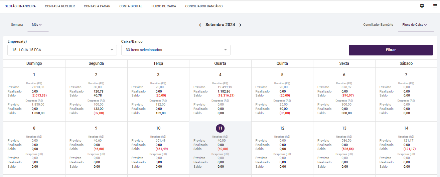Go to previous month with left chevron

point(200,25)
